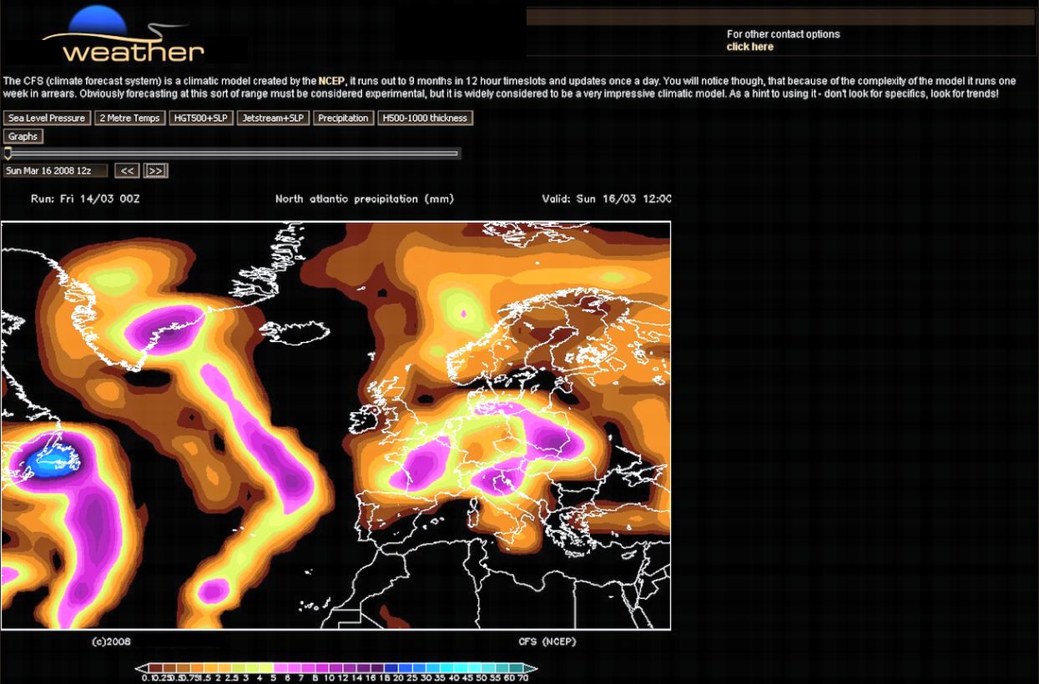Open the Sea Level Pressure chart
The height and width of the screenshot is (684, 1039).
click(47, 118)
